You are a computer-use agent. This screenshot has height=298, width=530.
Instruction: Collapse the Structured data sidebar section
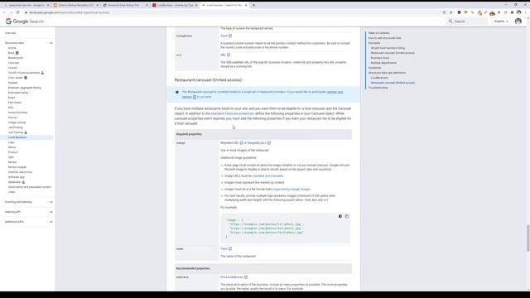coord(51,43)
